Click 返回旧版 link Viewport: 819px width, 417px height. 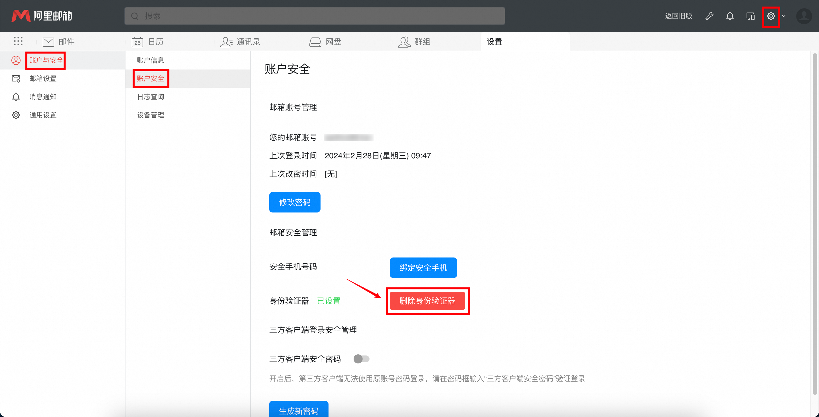(678, 16)
